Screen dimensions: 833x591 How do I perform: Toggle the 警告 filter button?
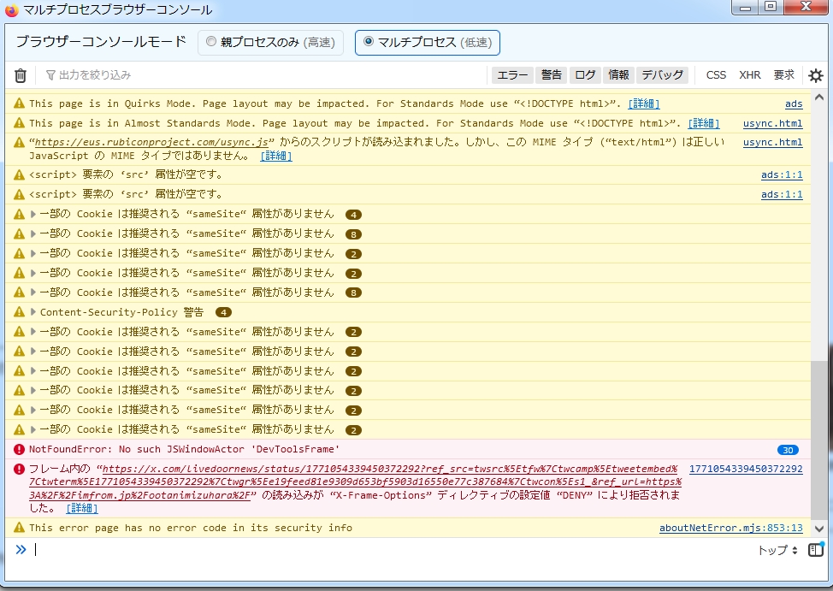click(552, 75)
